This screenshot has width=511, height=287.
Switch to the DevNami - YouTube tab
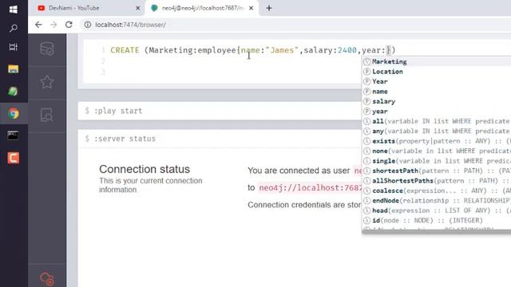coord(86,8)
